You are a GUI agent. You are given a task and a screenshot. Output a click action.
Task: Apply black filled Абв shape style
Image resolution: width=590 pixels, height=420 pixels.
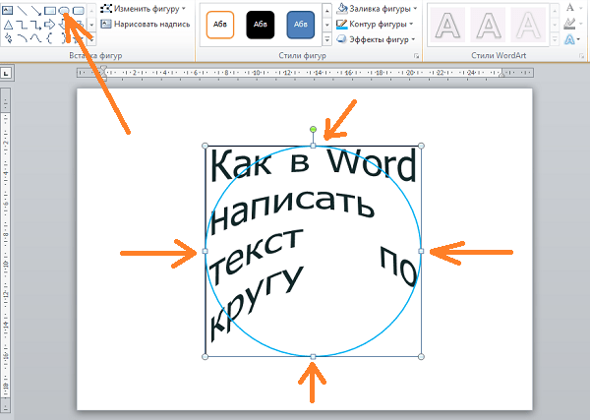261,25
